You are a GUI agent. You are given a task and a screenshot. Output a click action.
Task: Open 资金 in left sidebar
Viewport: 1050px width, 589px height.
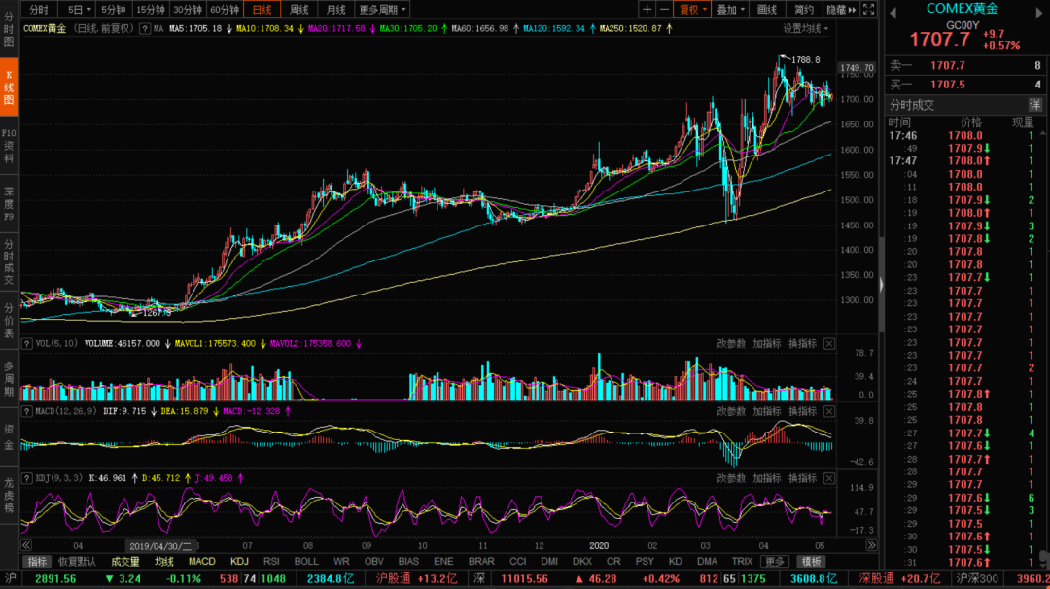tap(9, 436)
